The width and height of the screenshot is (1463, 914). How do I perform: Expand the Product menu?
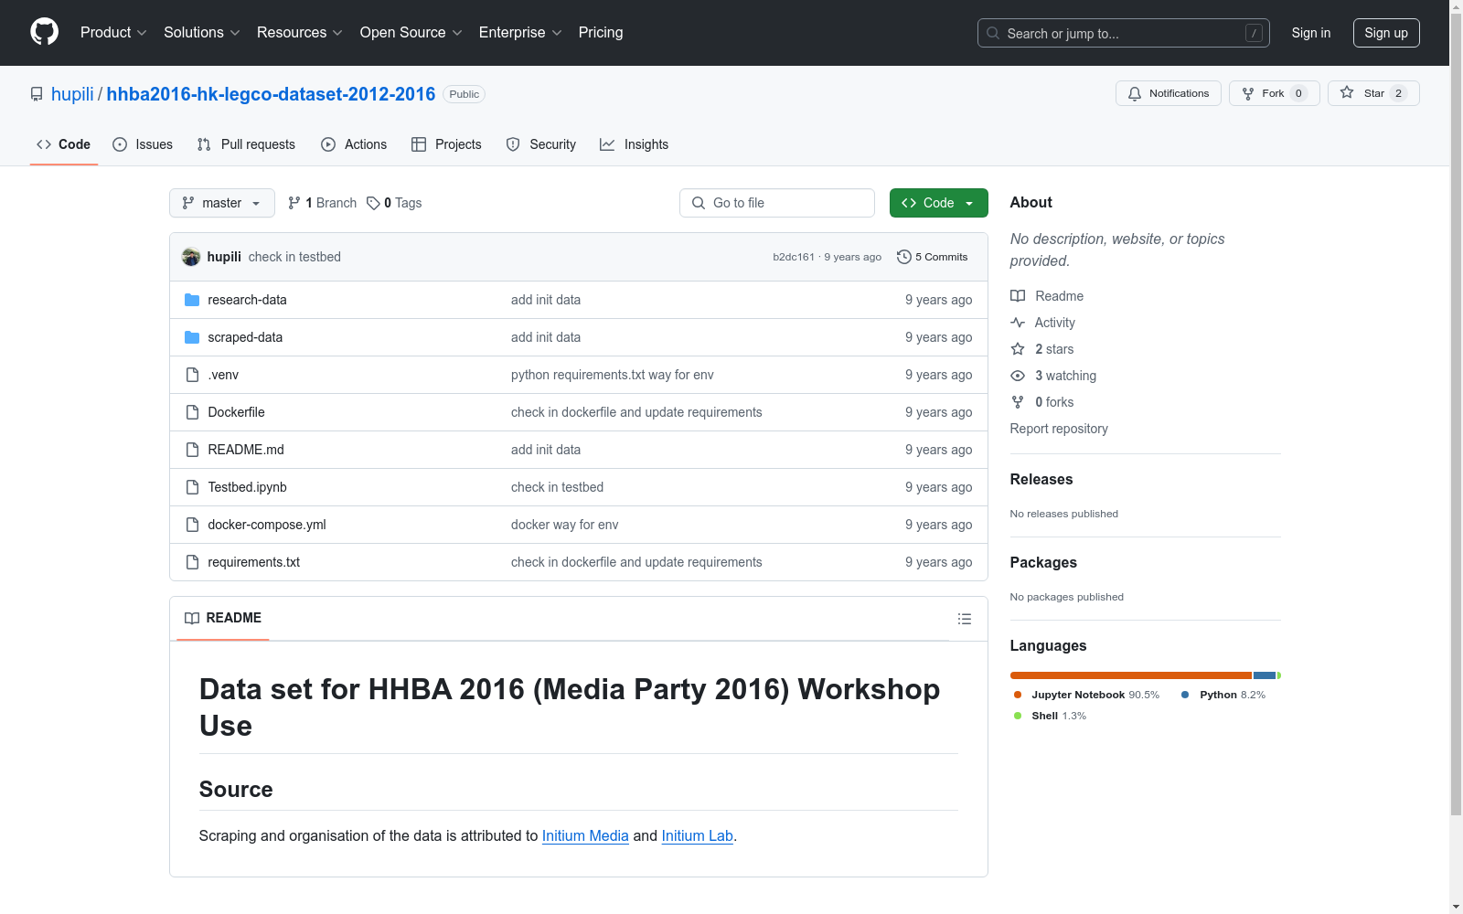[113, 33]
